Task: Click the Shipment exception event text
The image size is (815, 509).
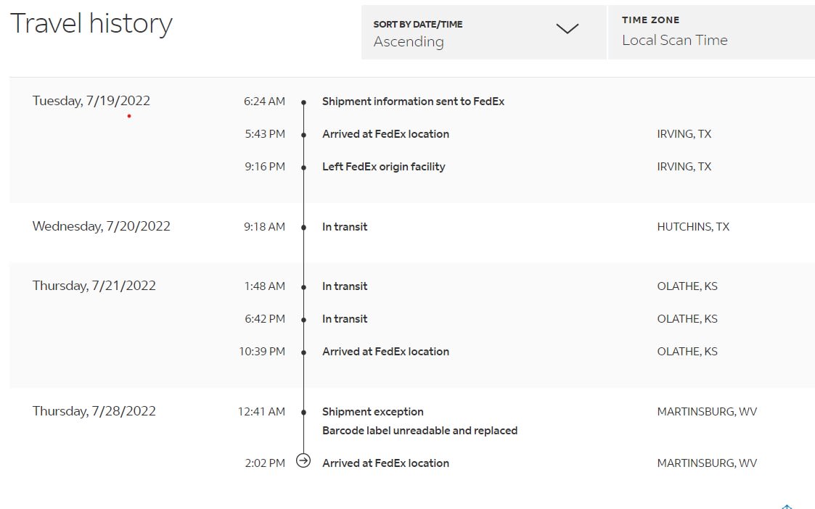Action: tap(372, 411)
